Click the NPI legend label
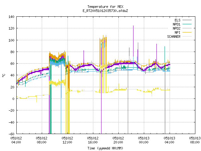The height and width of the screenshot is (151, 201). pyautogui.click(x=177, y=32)
